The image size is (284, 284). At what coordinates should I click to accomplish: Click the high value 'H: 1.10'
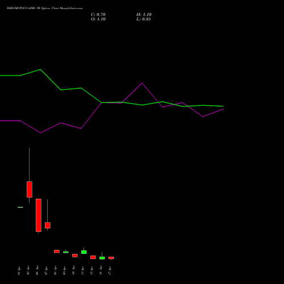[x=144, y=15]
